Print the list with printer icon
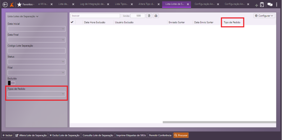 click(156, 16)
